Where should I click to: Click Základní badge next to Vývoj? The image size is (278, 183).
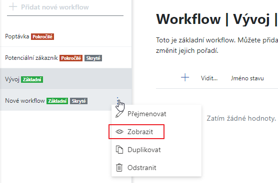pyautogui.click(x=32, y=80)
